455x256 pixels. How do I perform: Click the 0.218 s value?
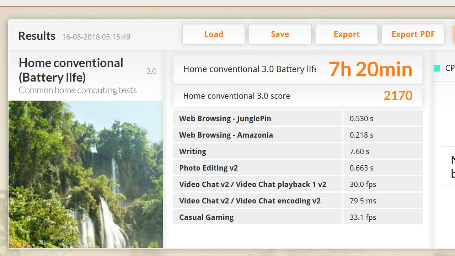[x=362, y=135]
